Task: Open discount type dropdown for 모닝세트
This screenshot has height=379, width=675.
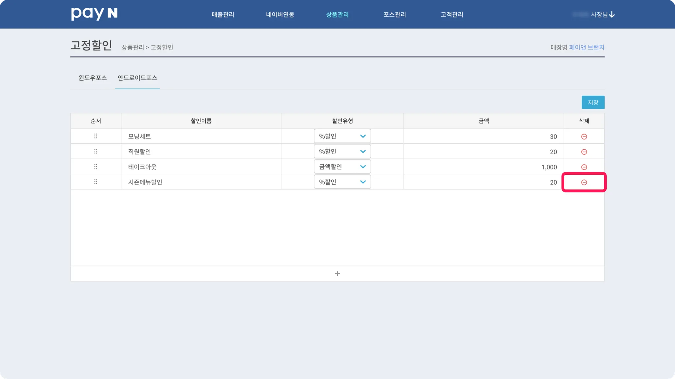Action: (x=342, y=136)
